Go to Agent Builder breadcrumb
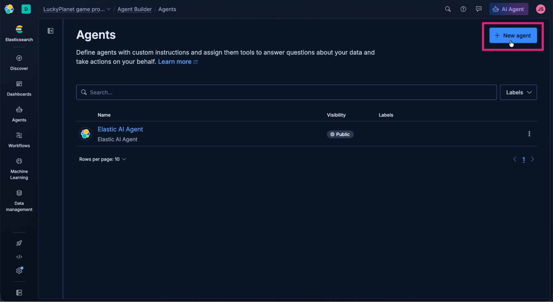The image size is (553, 302). [134, 9]
